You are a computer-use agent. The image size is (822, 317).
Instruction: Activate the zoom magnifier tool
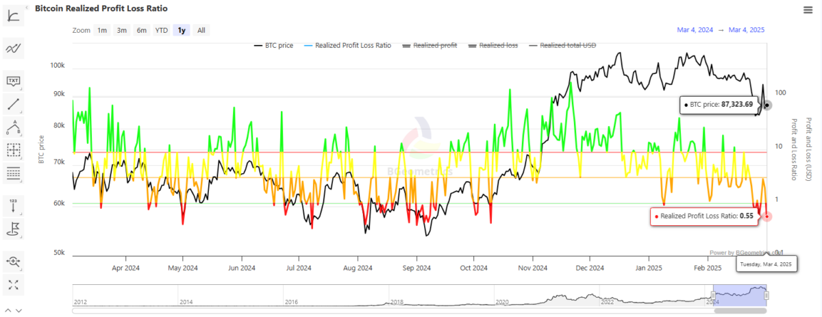[14, 261]
